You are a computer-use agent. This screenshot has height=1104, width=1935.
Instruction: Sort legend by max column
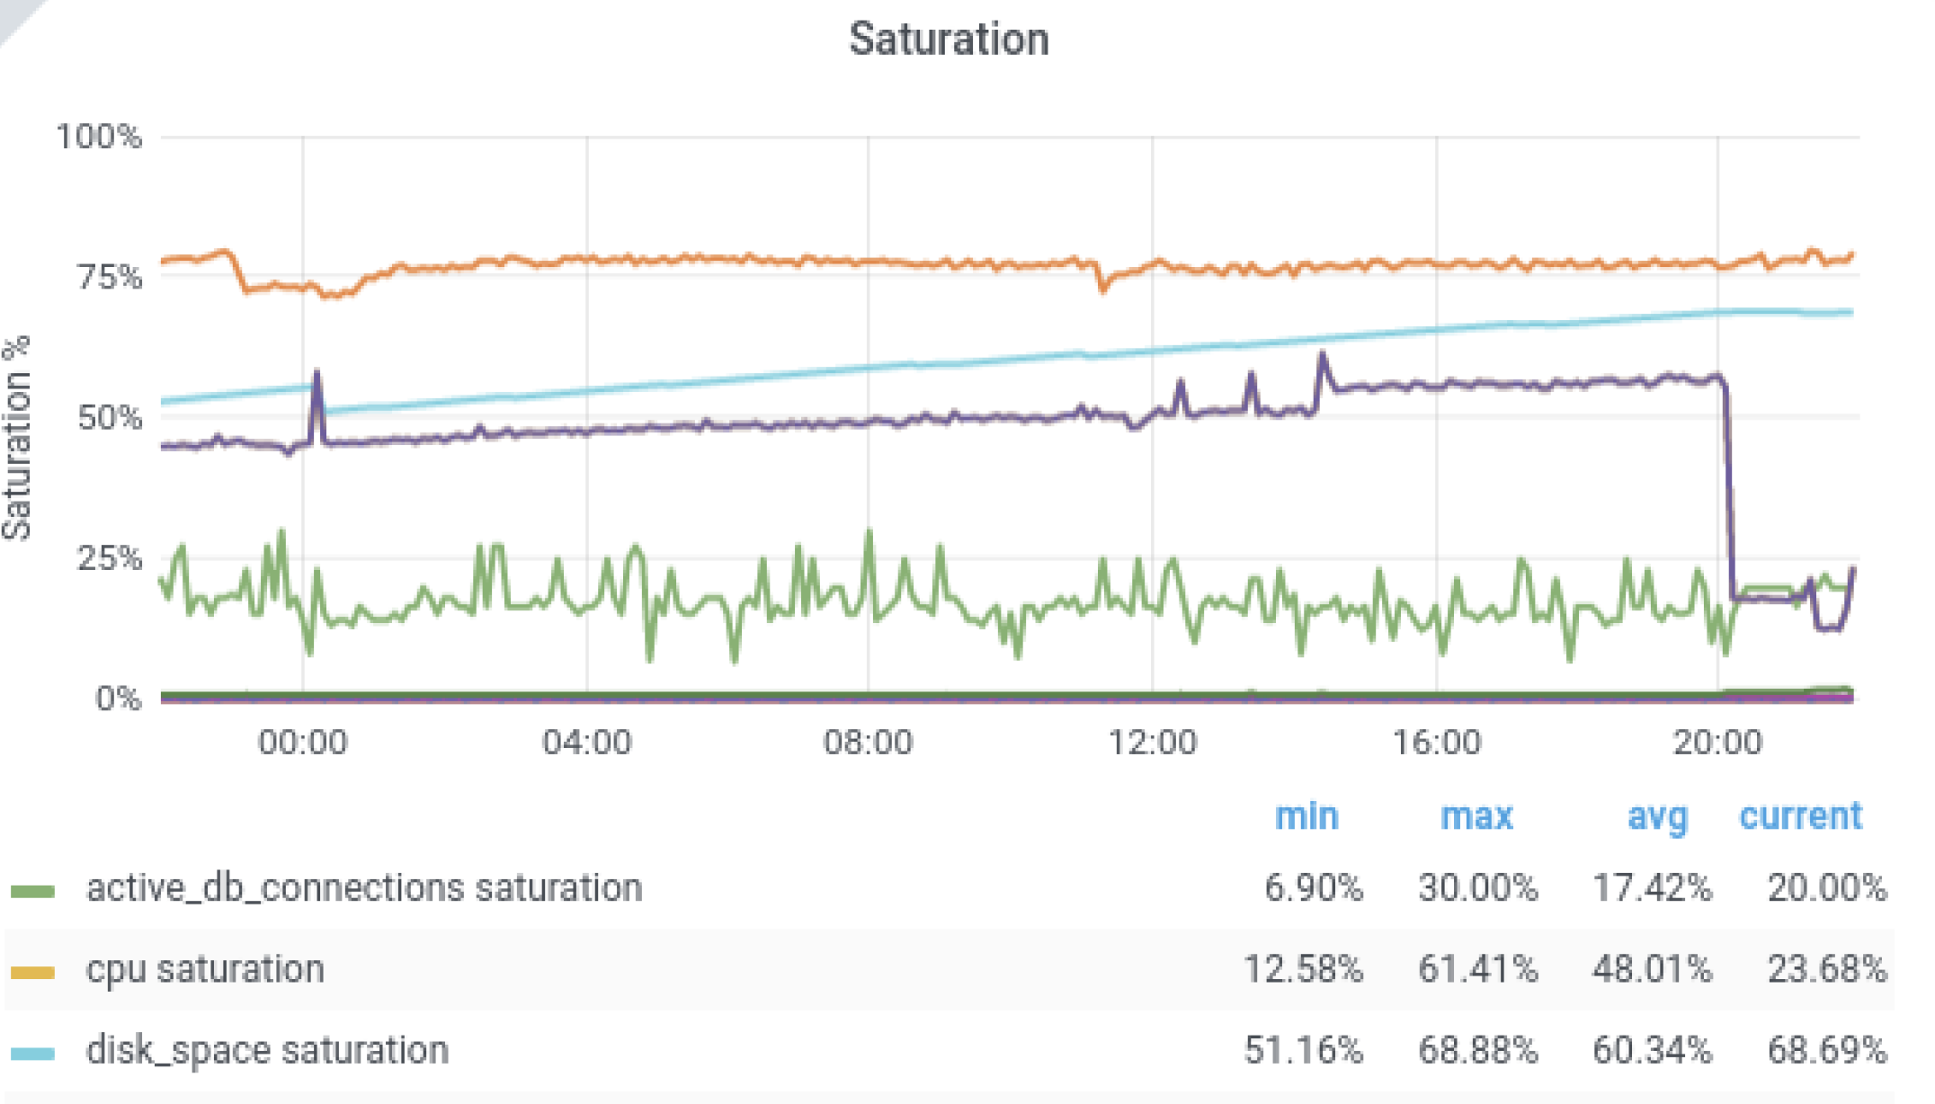pos(1476,816)
